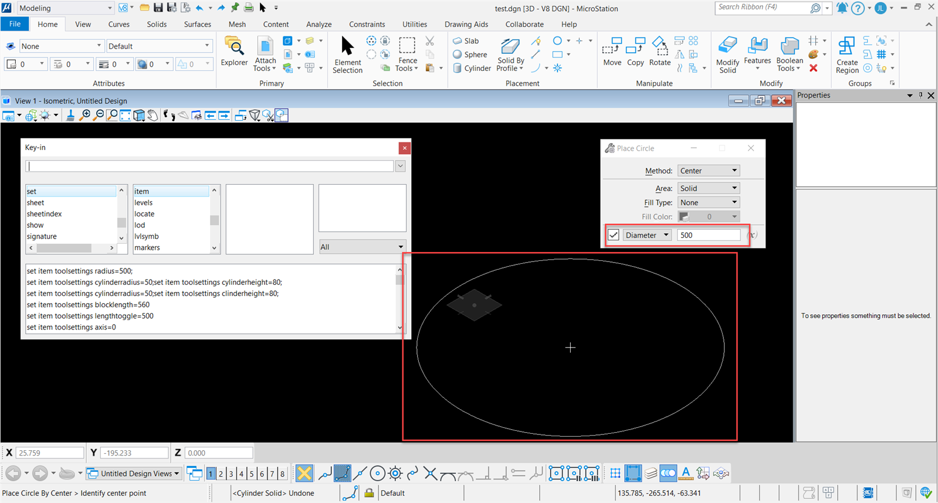Screen dimensions: 938x503
Task: Choose Solid By Profile tool
Action: (510, 55)
